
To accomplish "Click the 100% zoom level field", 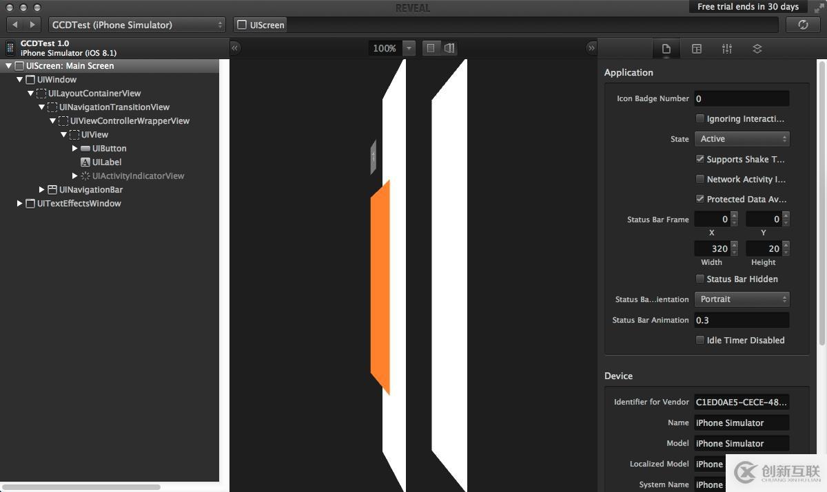I will 385,48.
